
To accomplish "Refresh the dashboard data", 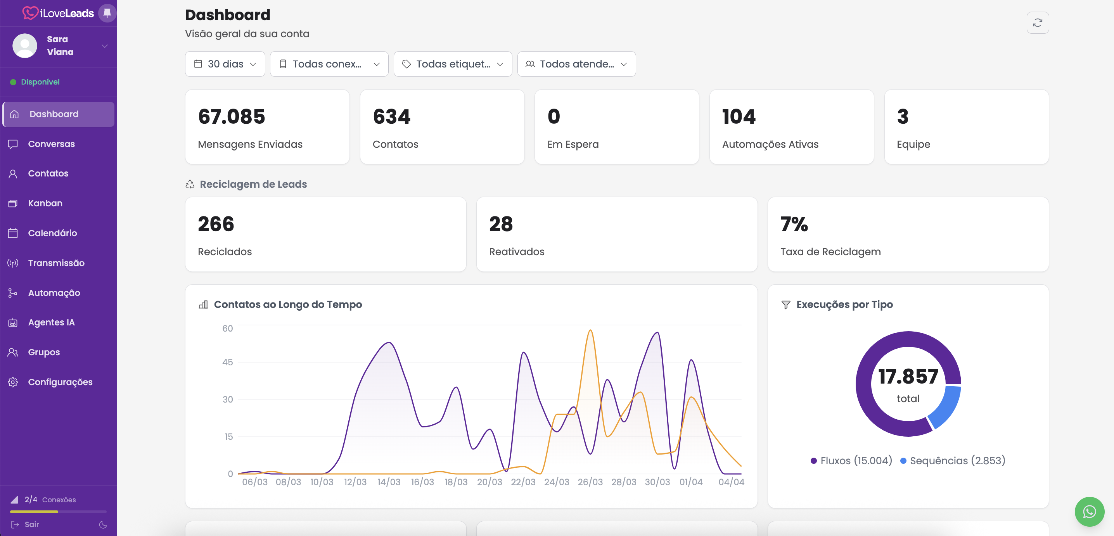I will pyautogui.click(x=1038, y=22).
